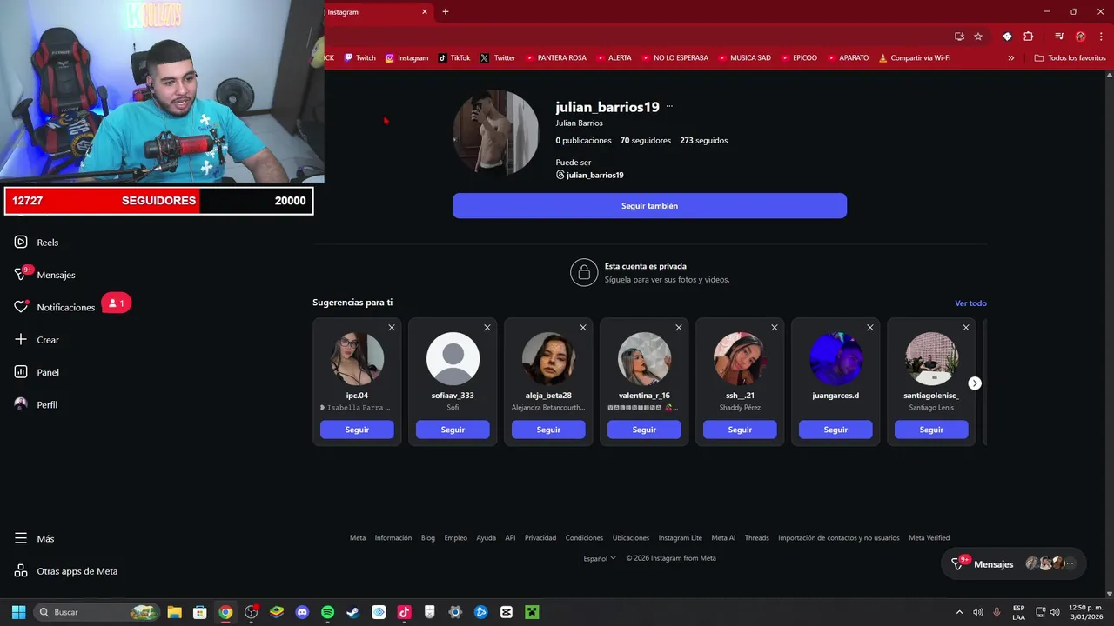Open Steam from the taskbar
Screen dimensions: 1114x626
tap(352, 612)
